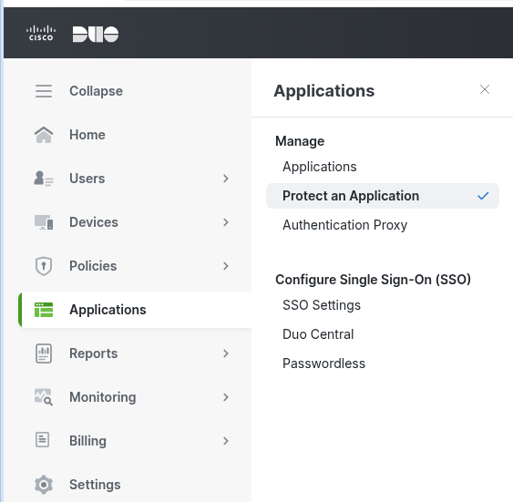Select the Policies shield icon
The width and height of the screenshot is (513, 502).
pyautogui.click(x=44, y=266)
